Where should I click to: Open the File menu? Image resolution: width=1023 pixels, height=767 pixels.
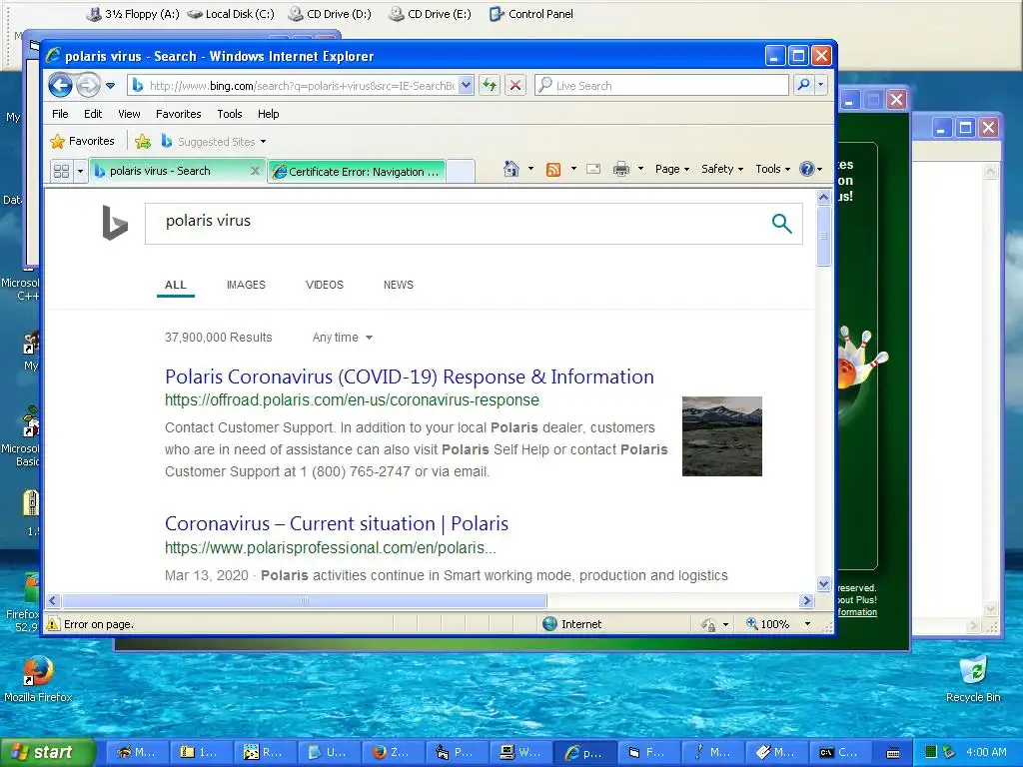point(60,114)
